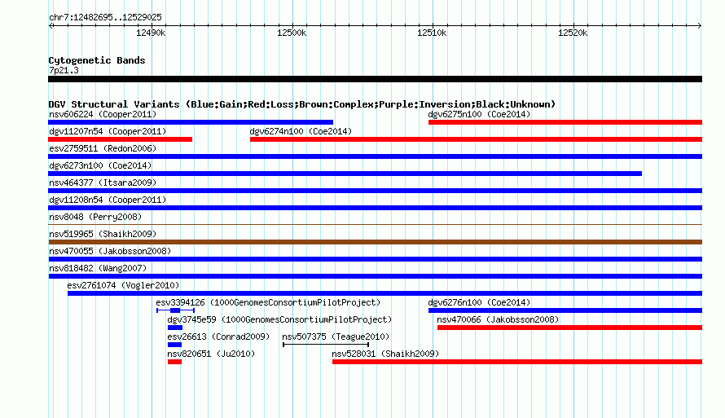Click the small red nsv820651 bar
The width and height of the screenshot is (725, 418).
(175, 362)
